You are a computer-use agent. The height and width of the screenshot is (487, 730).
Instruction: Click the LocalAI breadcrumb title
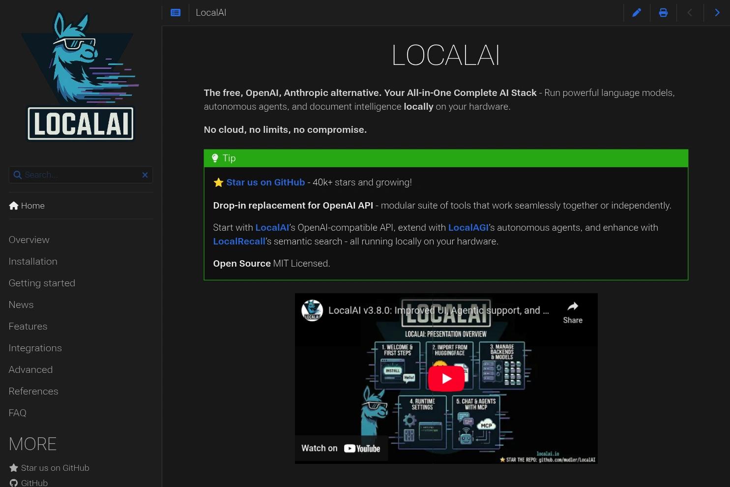211,13
